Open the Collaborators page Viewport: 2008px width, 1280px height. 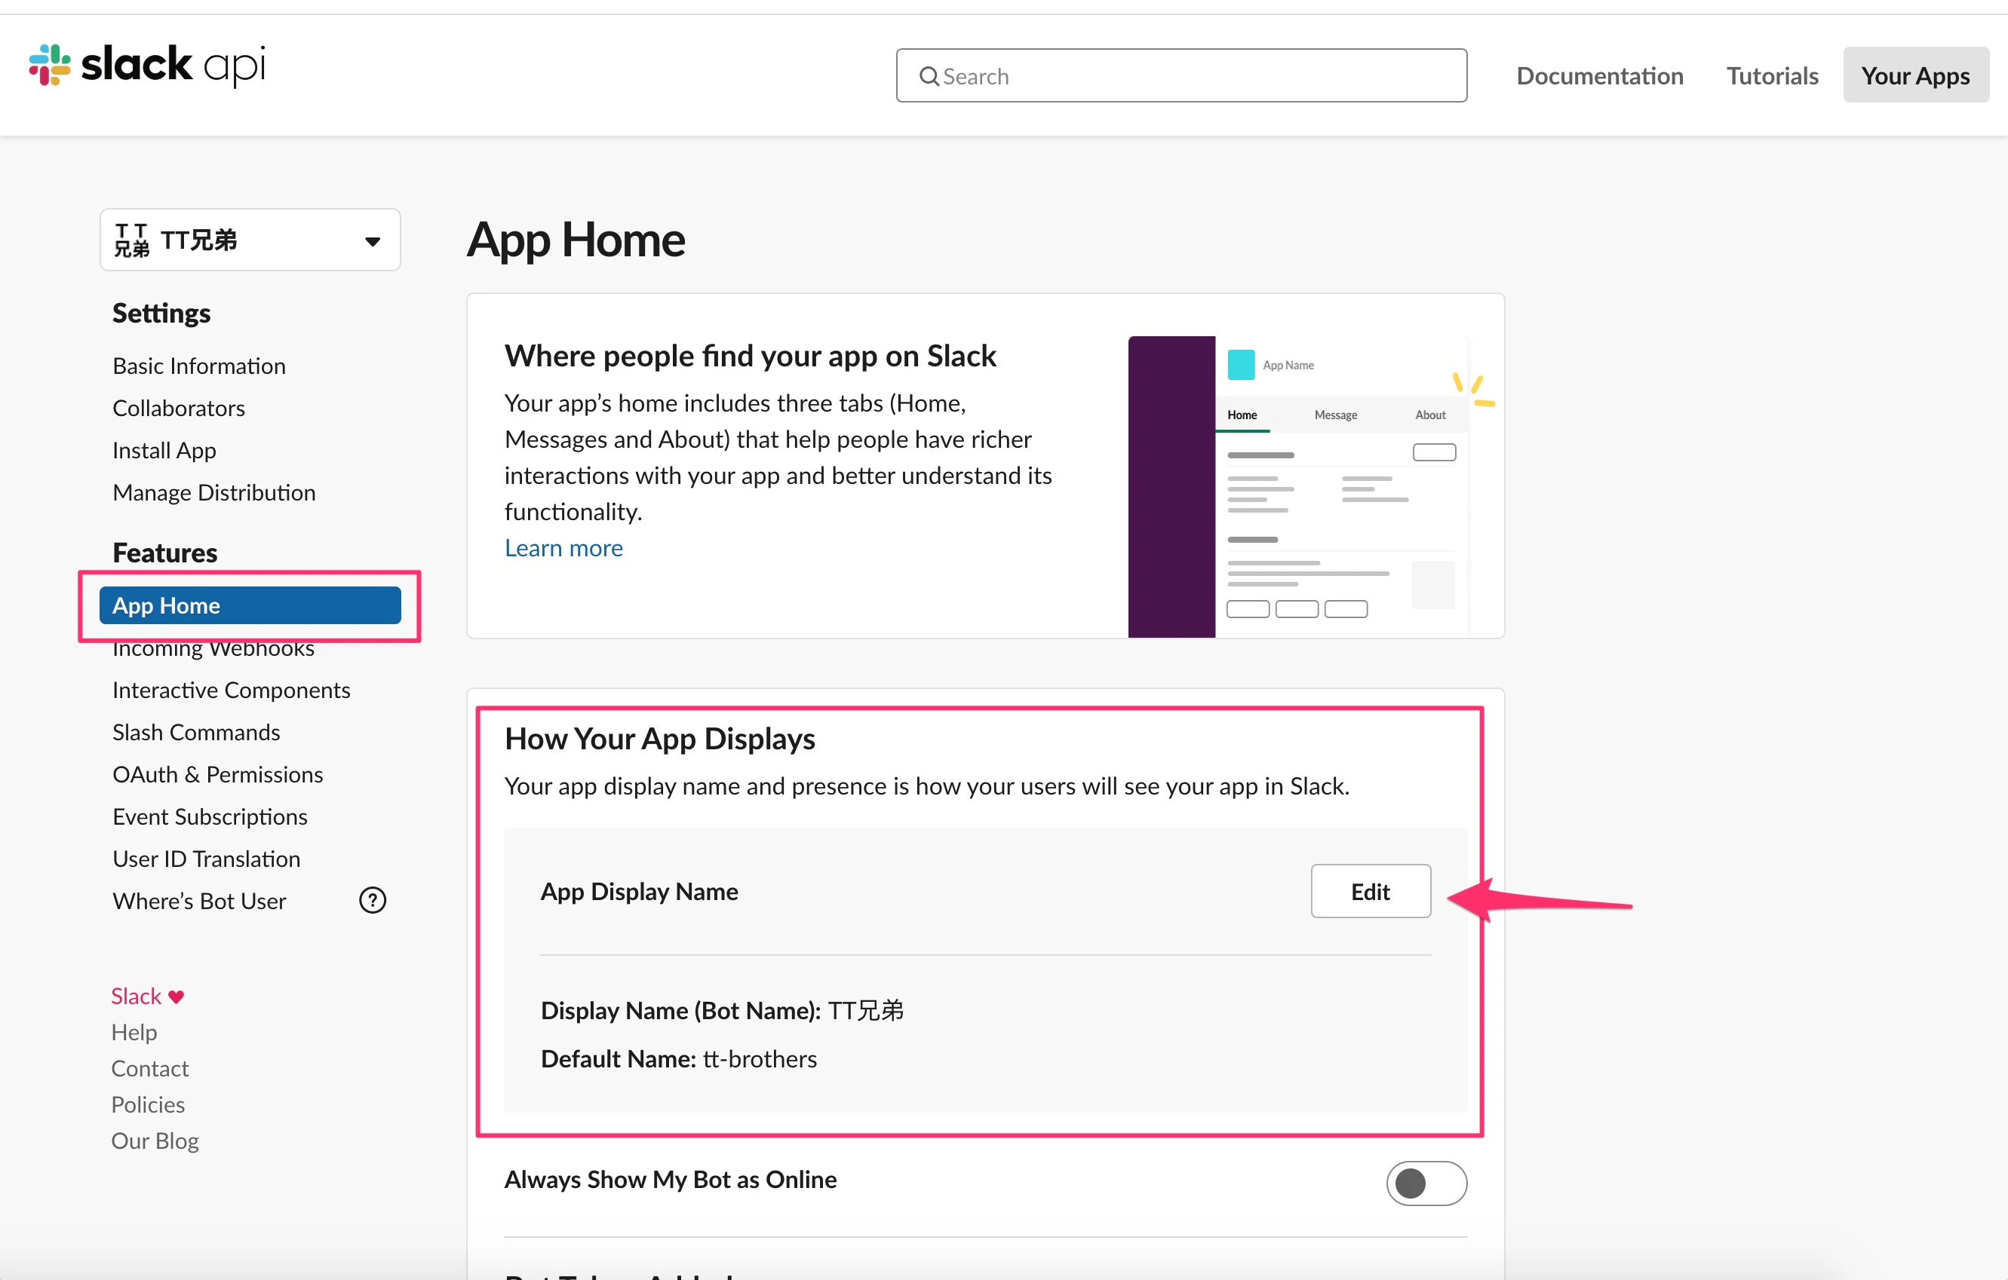(x=179, y=409)
